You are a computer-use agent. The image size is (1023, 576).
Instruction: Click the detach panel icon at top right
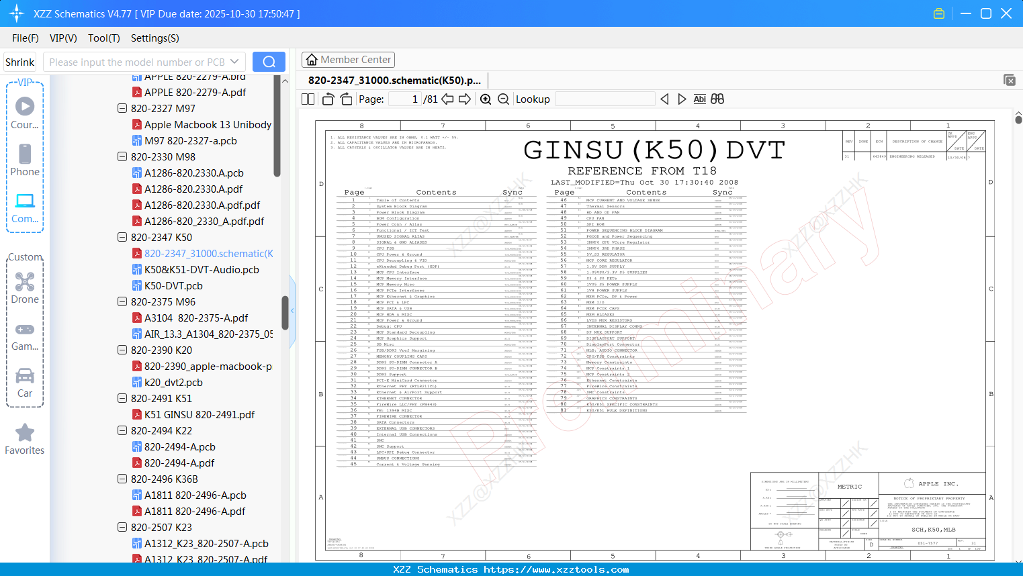pos(1009,80)
